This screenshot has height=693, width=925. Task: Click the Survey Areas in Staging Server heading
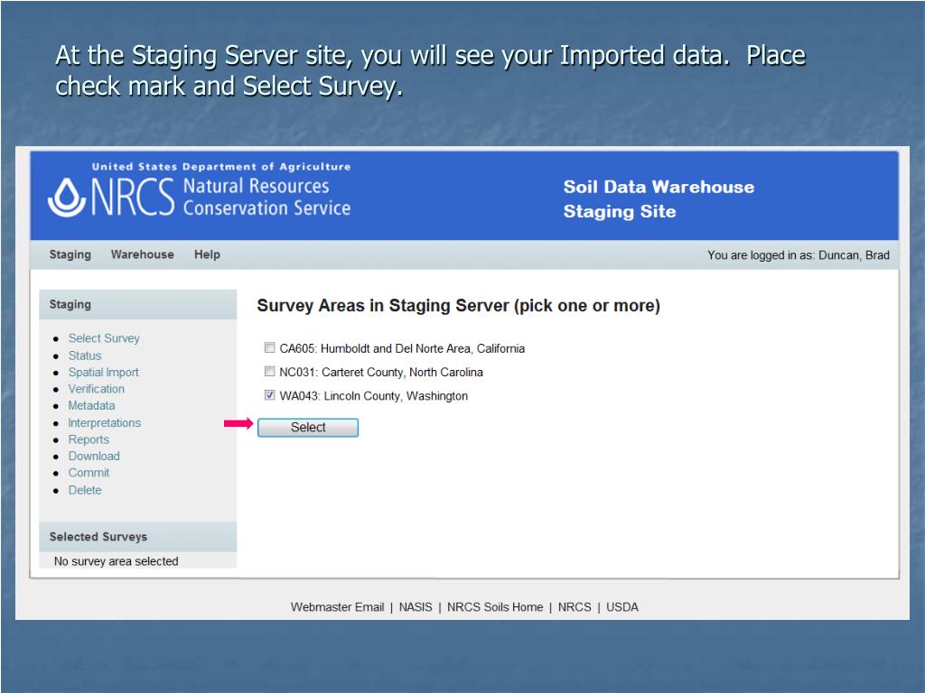point(458,306)
